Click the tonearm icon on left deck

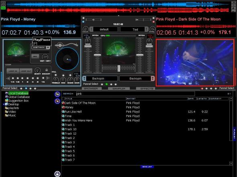(x=66, y=45)
